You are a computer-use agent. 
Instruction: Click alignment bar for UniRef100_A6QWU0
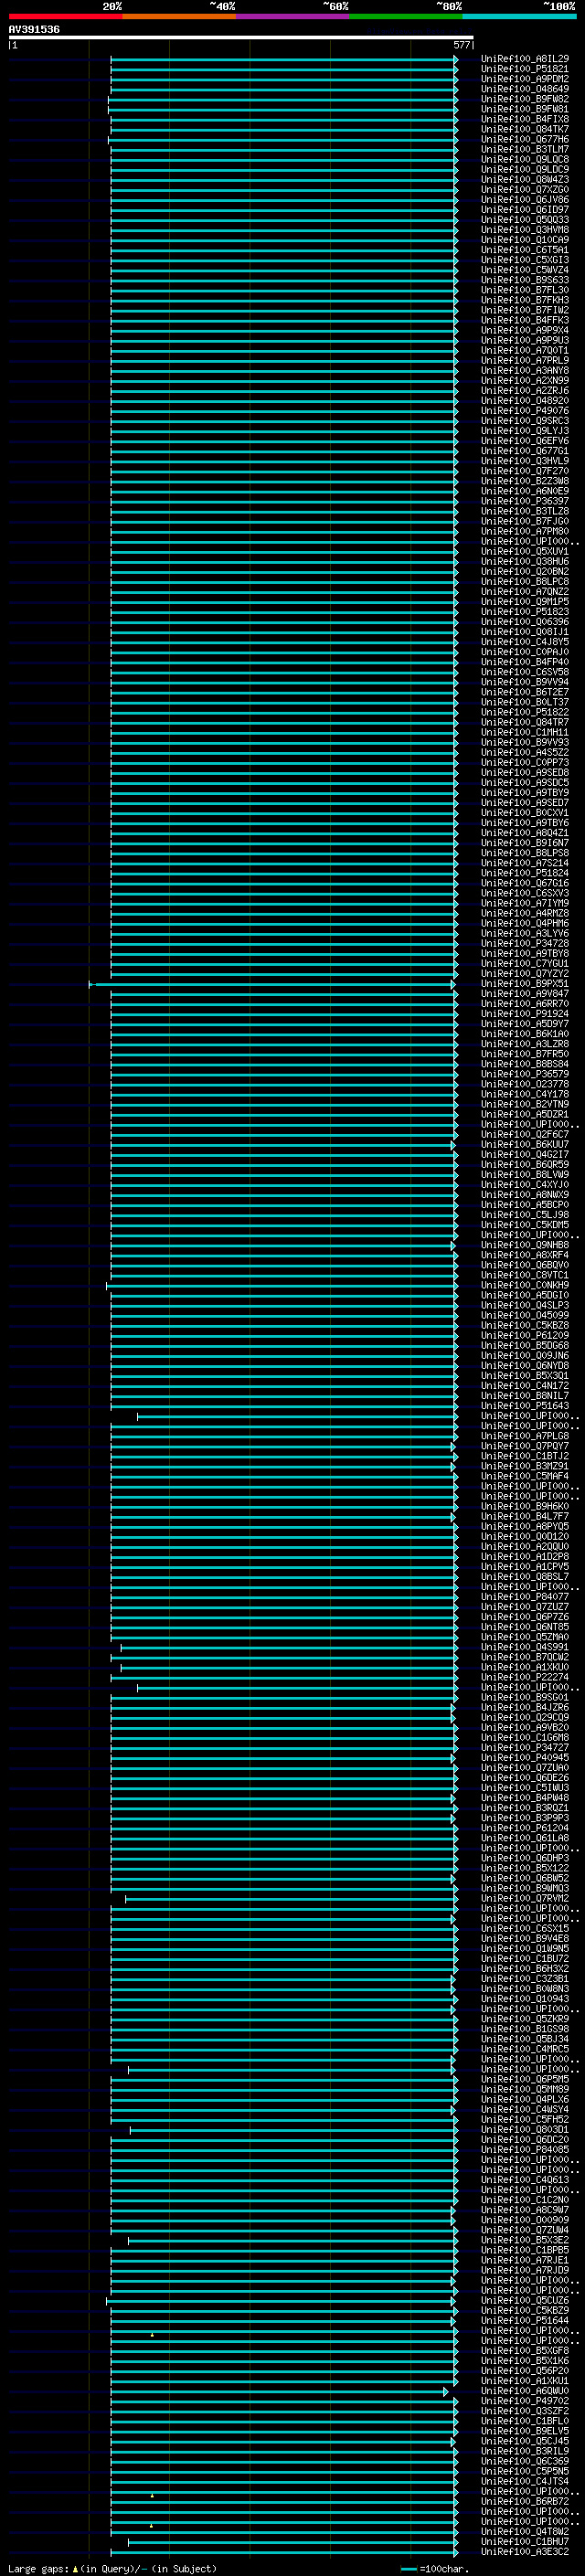click(x=279, y=2393)
